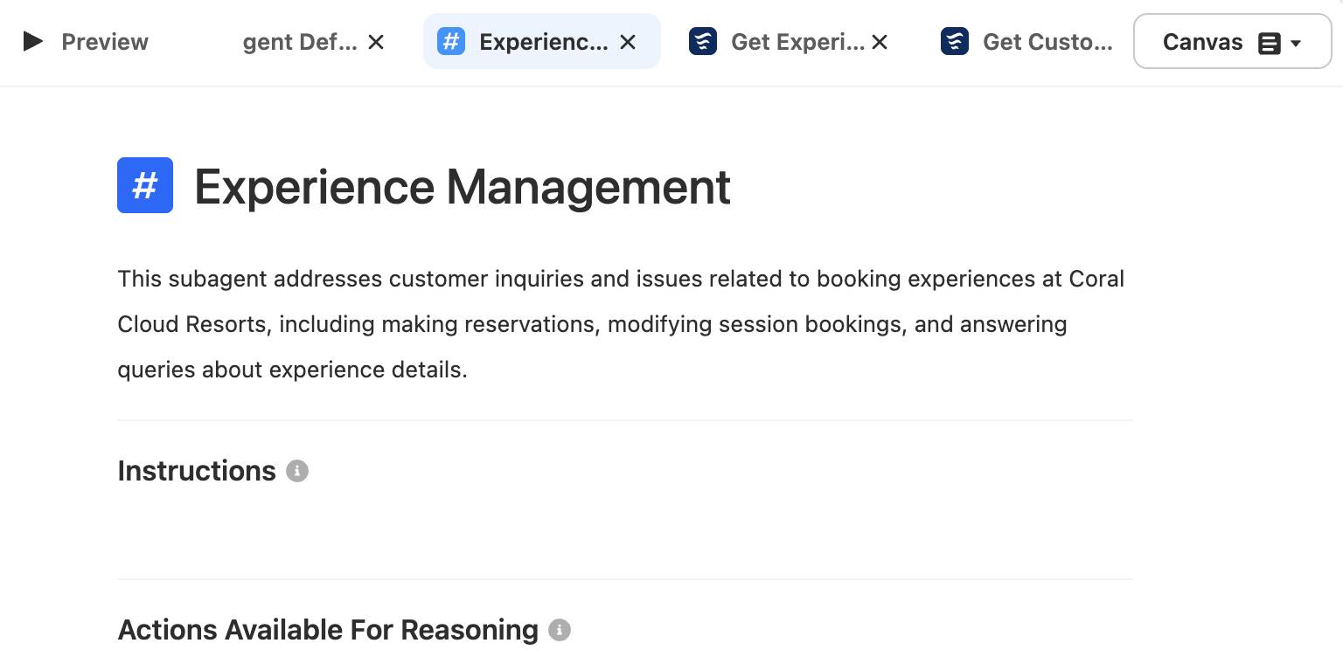Show info tooltip next to Instructions
The height and width of the screenshot is (657, 1343).
[297, 471]
